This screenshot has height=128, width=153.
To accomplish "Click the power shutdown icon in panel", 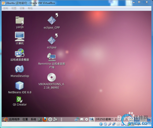I will click(50, 119).
